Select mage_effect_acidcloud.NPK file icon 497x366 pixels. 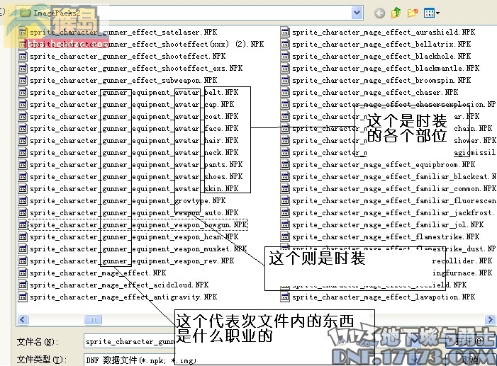point(23,285)
